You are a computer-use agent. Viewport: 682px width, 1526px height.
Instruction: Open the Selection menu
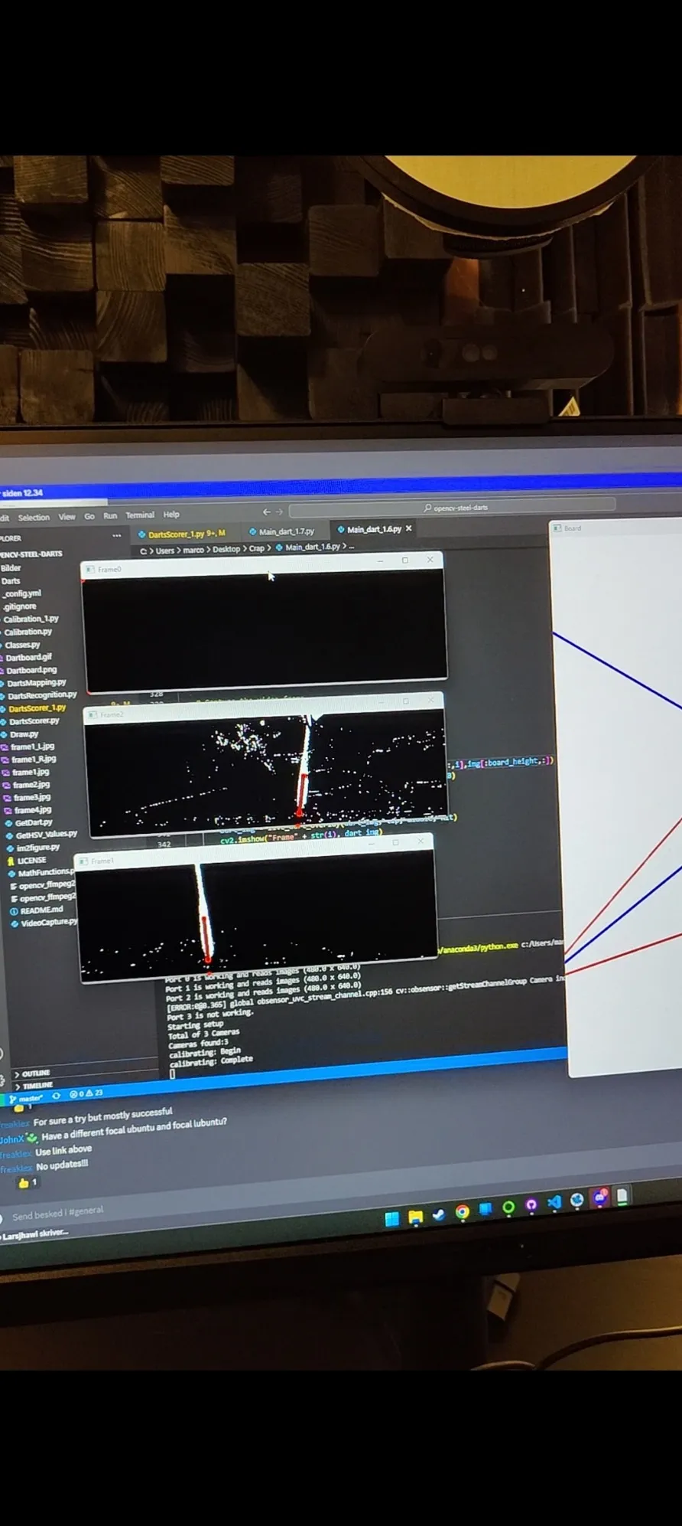click(34, 518)
